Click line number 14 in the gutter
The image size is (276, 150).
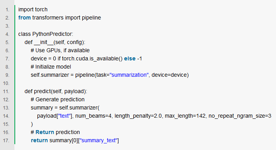click(6, 116)
